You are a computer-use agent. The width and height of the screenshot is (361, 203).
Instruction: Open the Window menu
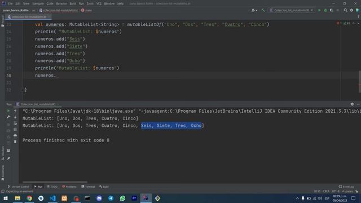coord(109,3)
